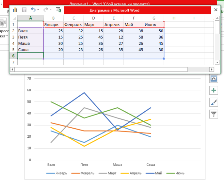Click the Март legend entry
The height and width of the screenshot is (185, 224).
tap(108, 173)
